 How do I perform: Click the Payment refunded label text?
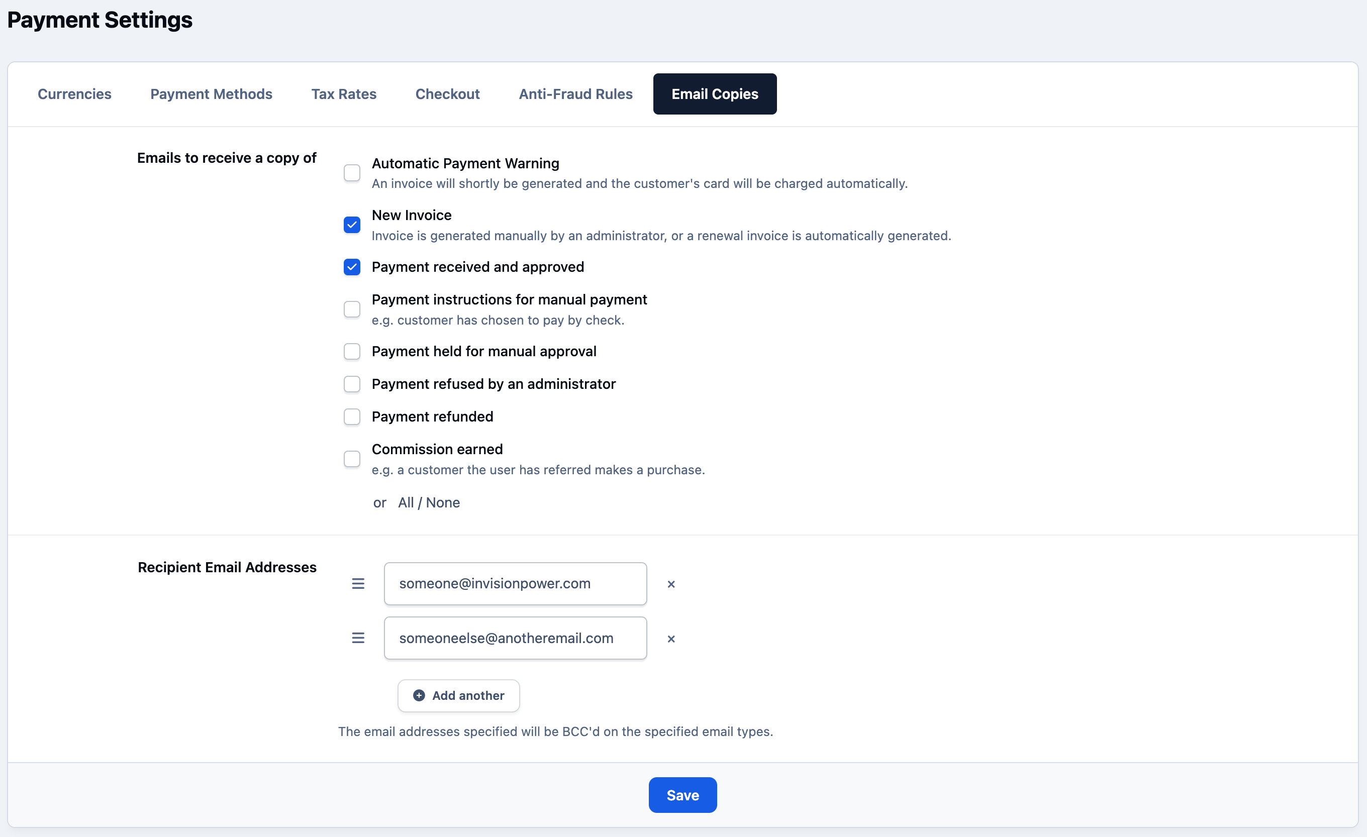coord(432,416)
